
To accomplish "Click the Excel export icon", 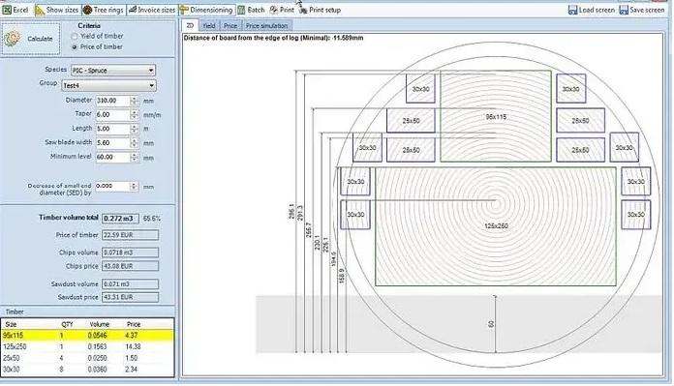I will point(7,10).
